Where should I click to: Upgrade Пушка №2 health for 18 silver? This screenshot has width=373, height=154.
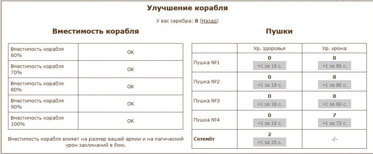pyautogui.click(x=269, y=85)
